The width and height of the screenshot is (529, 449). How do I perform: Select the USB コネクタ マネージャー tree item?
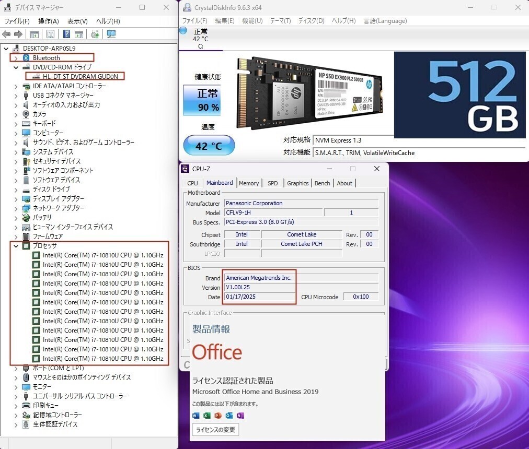[63, 96]
